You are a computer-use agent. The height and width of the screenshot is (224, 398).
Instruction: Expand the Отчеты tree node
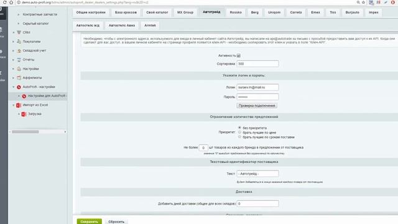[14, 60]
